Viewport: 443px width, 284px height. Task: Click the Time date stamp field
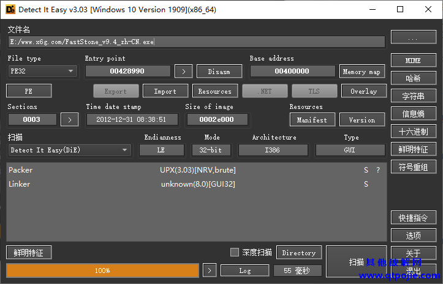(132, 119)
